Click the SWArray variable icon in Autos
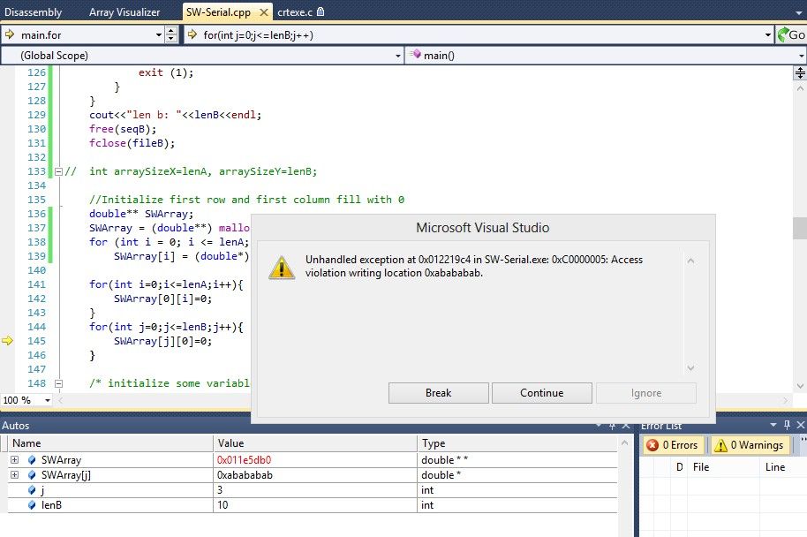 (x=32, y=460)
